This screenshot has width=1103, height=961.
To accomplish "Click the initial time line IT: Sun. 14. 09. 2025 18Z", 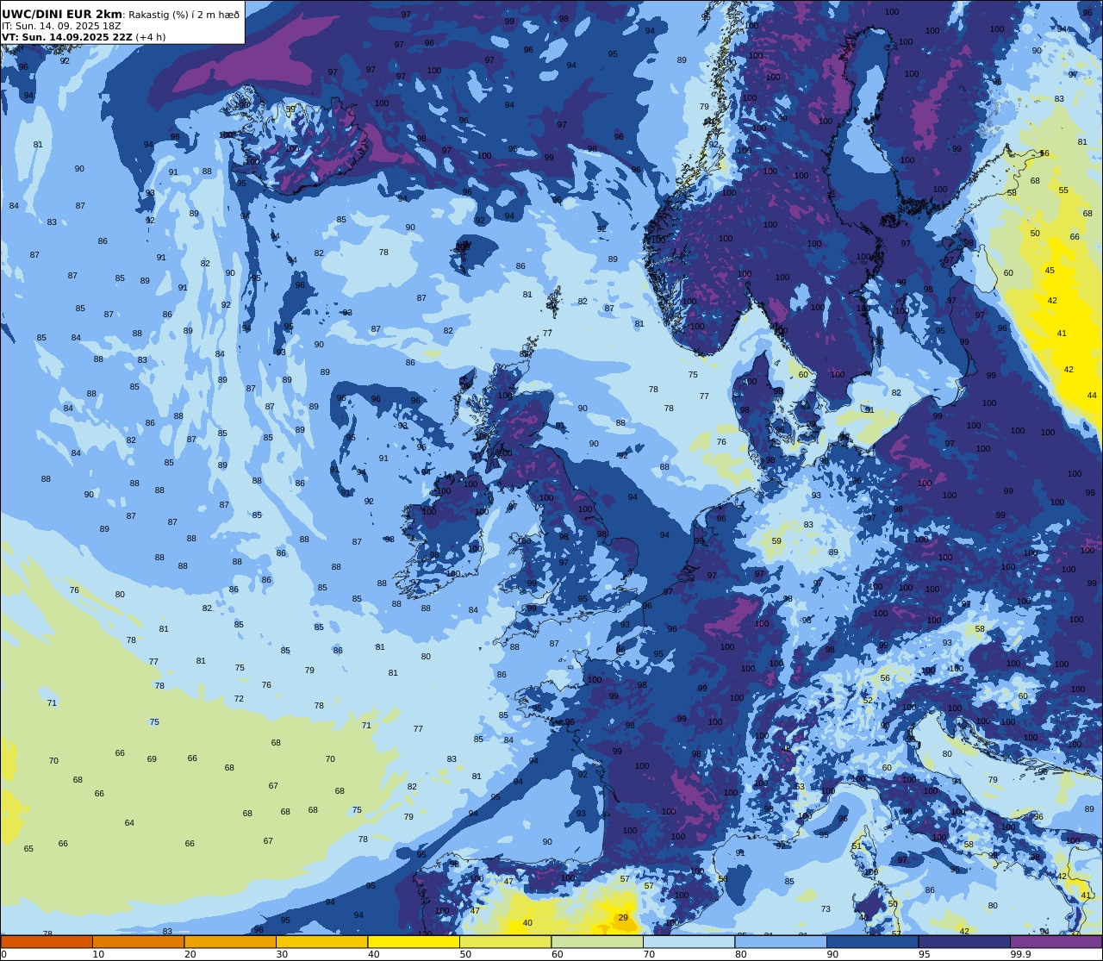I will [61, 26].
